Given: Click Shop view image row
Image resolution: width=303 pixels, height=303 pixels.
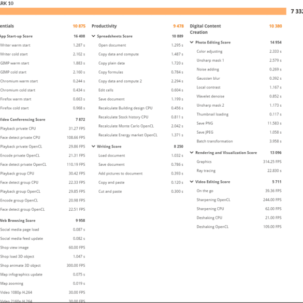Looking at the screenshot, I should pos(42,248).
